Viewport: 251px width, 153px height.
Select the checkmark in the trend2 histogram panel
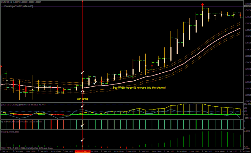[82, 140]
